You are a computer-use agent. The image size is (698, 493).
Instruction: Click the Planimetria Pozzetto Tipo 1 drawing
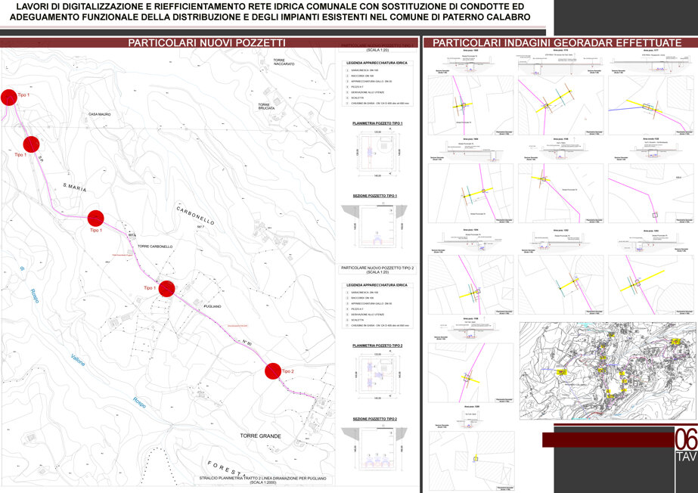pyautogui.click(x=377, y=153)
